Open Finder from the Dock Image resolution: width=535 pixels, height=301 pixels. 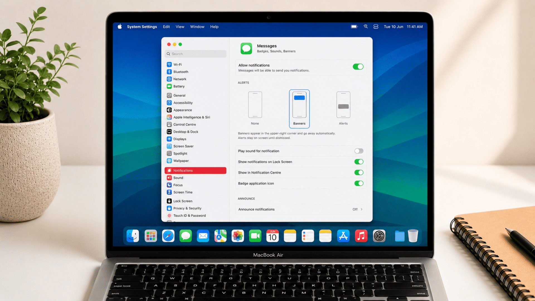(x=133, y=236)
